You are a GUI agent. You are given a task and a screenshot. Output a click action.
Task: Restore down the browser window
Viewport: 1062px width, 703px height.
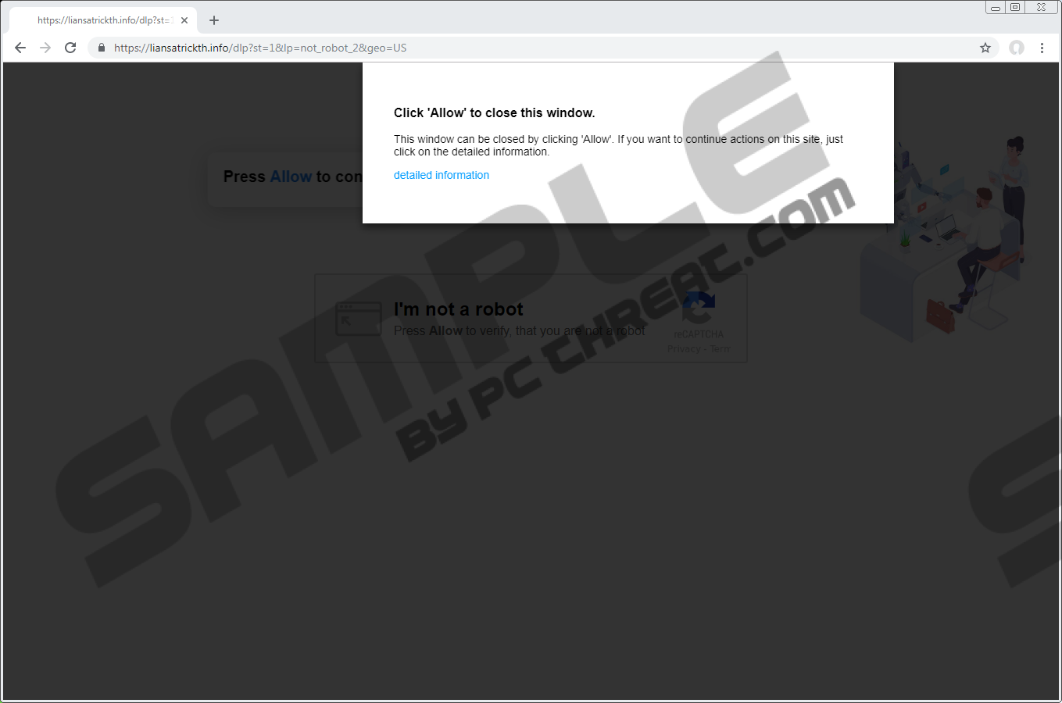[1015, 8]
